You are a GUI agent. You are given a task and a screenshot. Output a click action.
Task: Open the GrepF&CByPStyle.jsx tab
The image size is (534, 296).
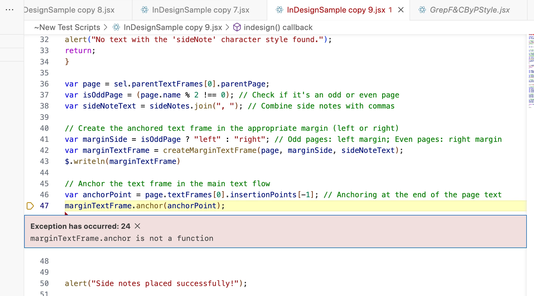pos(469,10)
